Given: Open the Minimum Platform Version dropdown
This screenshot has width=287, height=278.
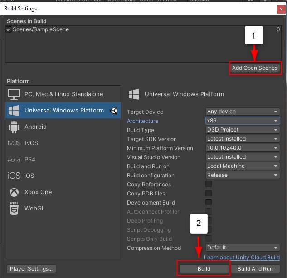Looking at the screenshot, I should click(243, 148).
